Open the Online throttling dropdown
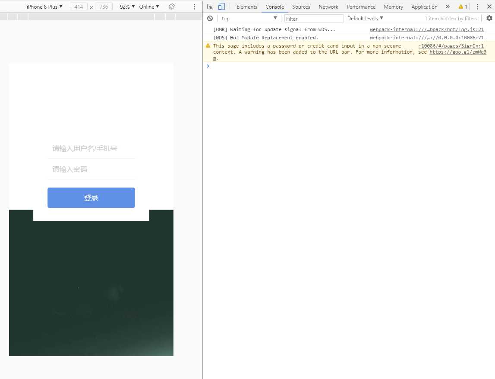This screenshot has width=495, height=379. pyautogui.click(x=149, y=6)
